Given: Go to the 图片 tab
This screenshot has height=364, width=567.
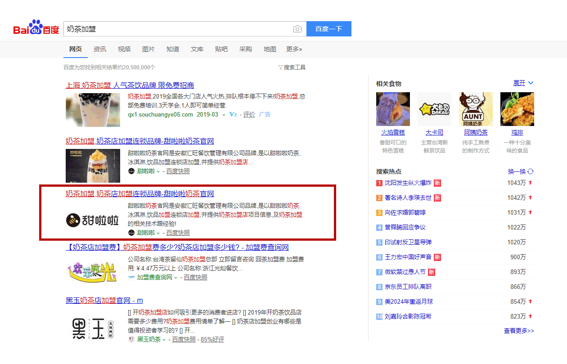Looking at the screenshot, I should pos(148,49).
